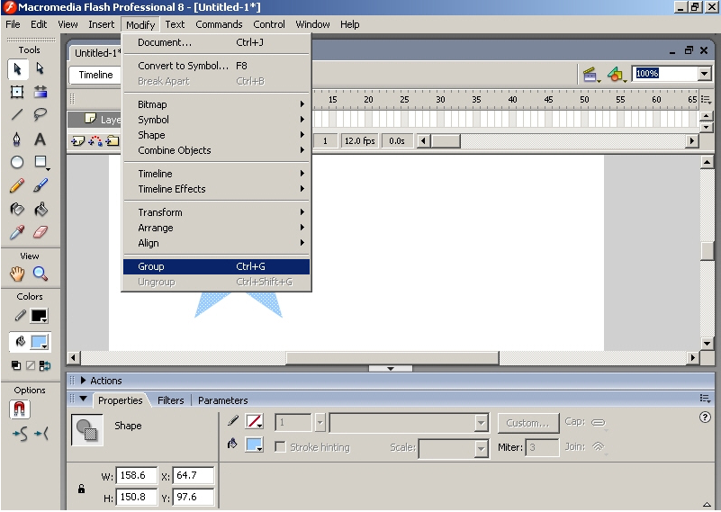Click the Properties fill color swatch
Image resolution: width=721 pixels, height=512 pixels.
pos(254,445)
